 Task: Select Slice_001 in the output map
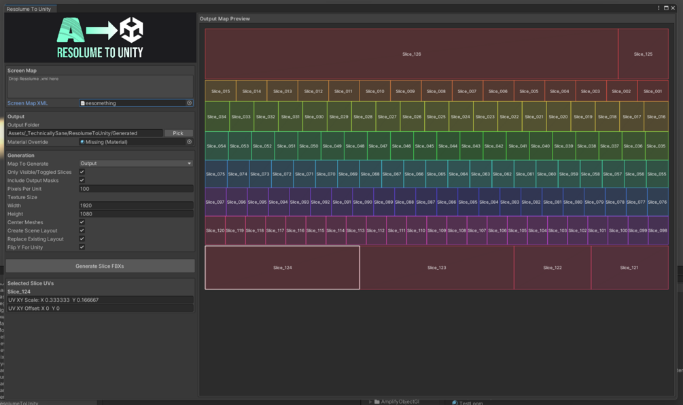click(653, 91)
